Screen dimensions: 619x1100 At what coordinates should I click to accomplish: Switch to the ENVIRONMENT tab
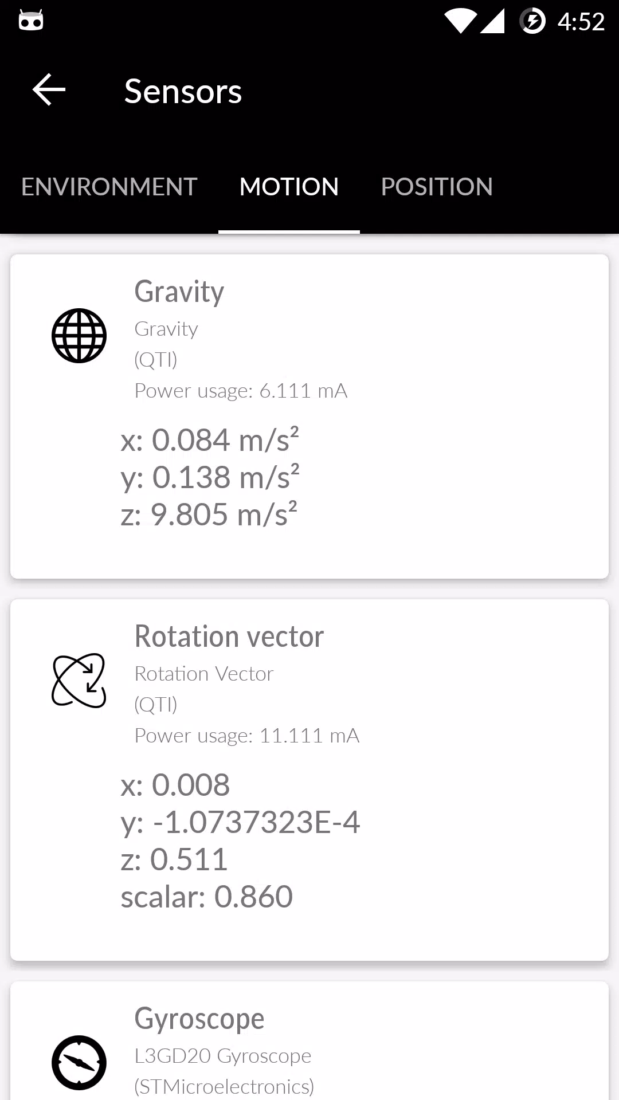click(x=109, y=187)
